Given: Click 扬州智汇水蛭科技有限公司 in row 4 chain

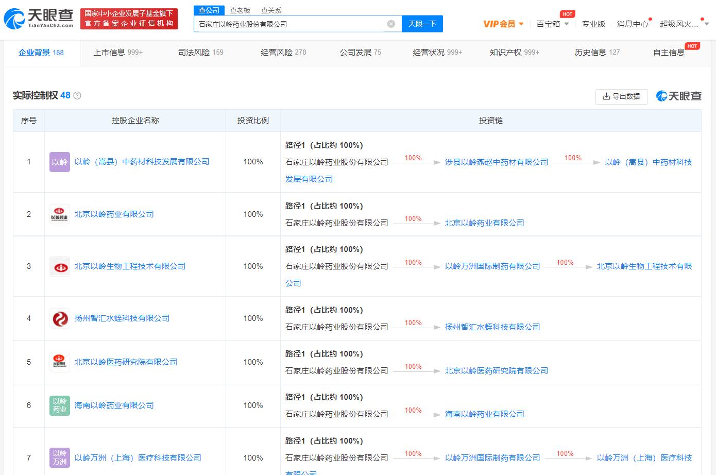Looking at the screenshot, I should click(x=492, y=327).
